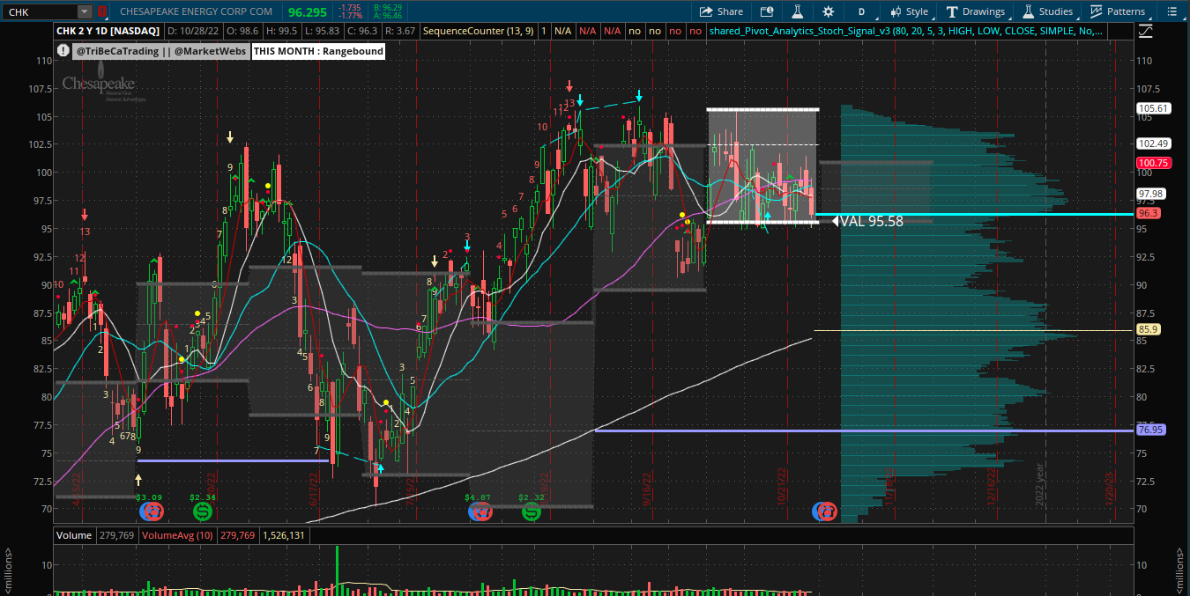This screenshot has width=1190, height=596.
Task: Click the 105.61 price bubble on axis
Action: tap(1152, 108)
